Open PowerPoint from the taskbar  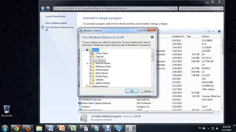point(62,128)
